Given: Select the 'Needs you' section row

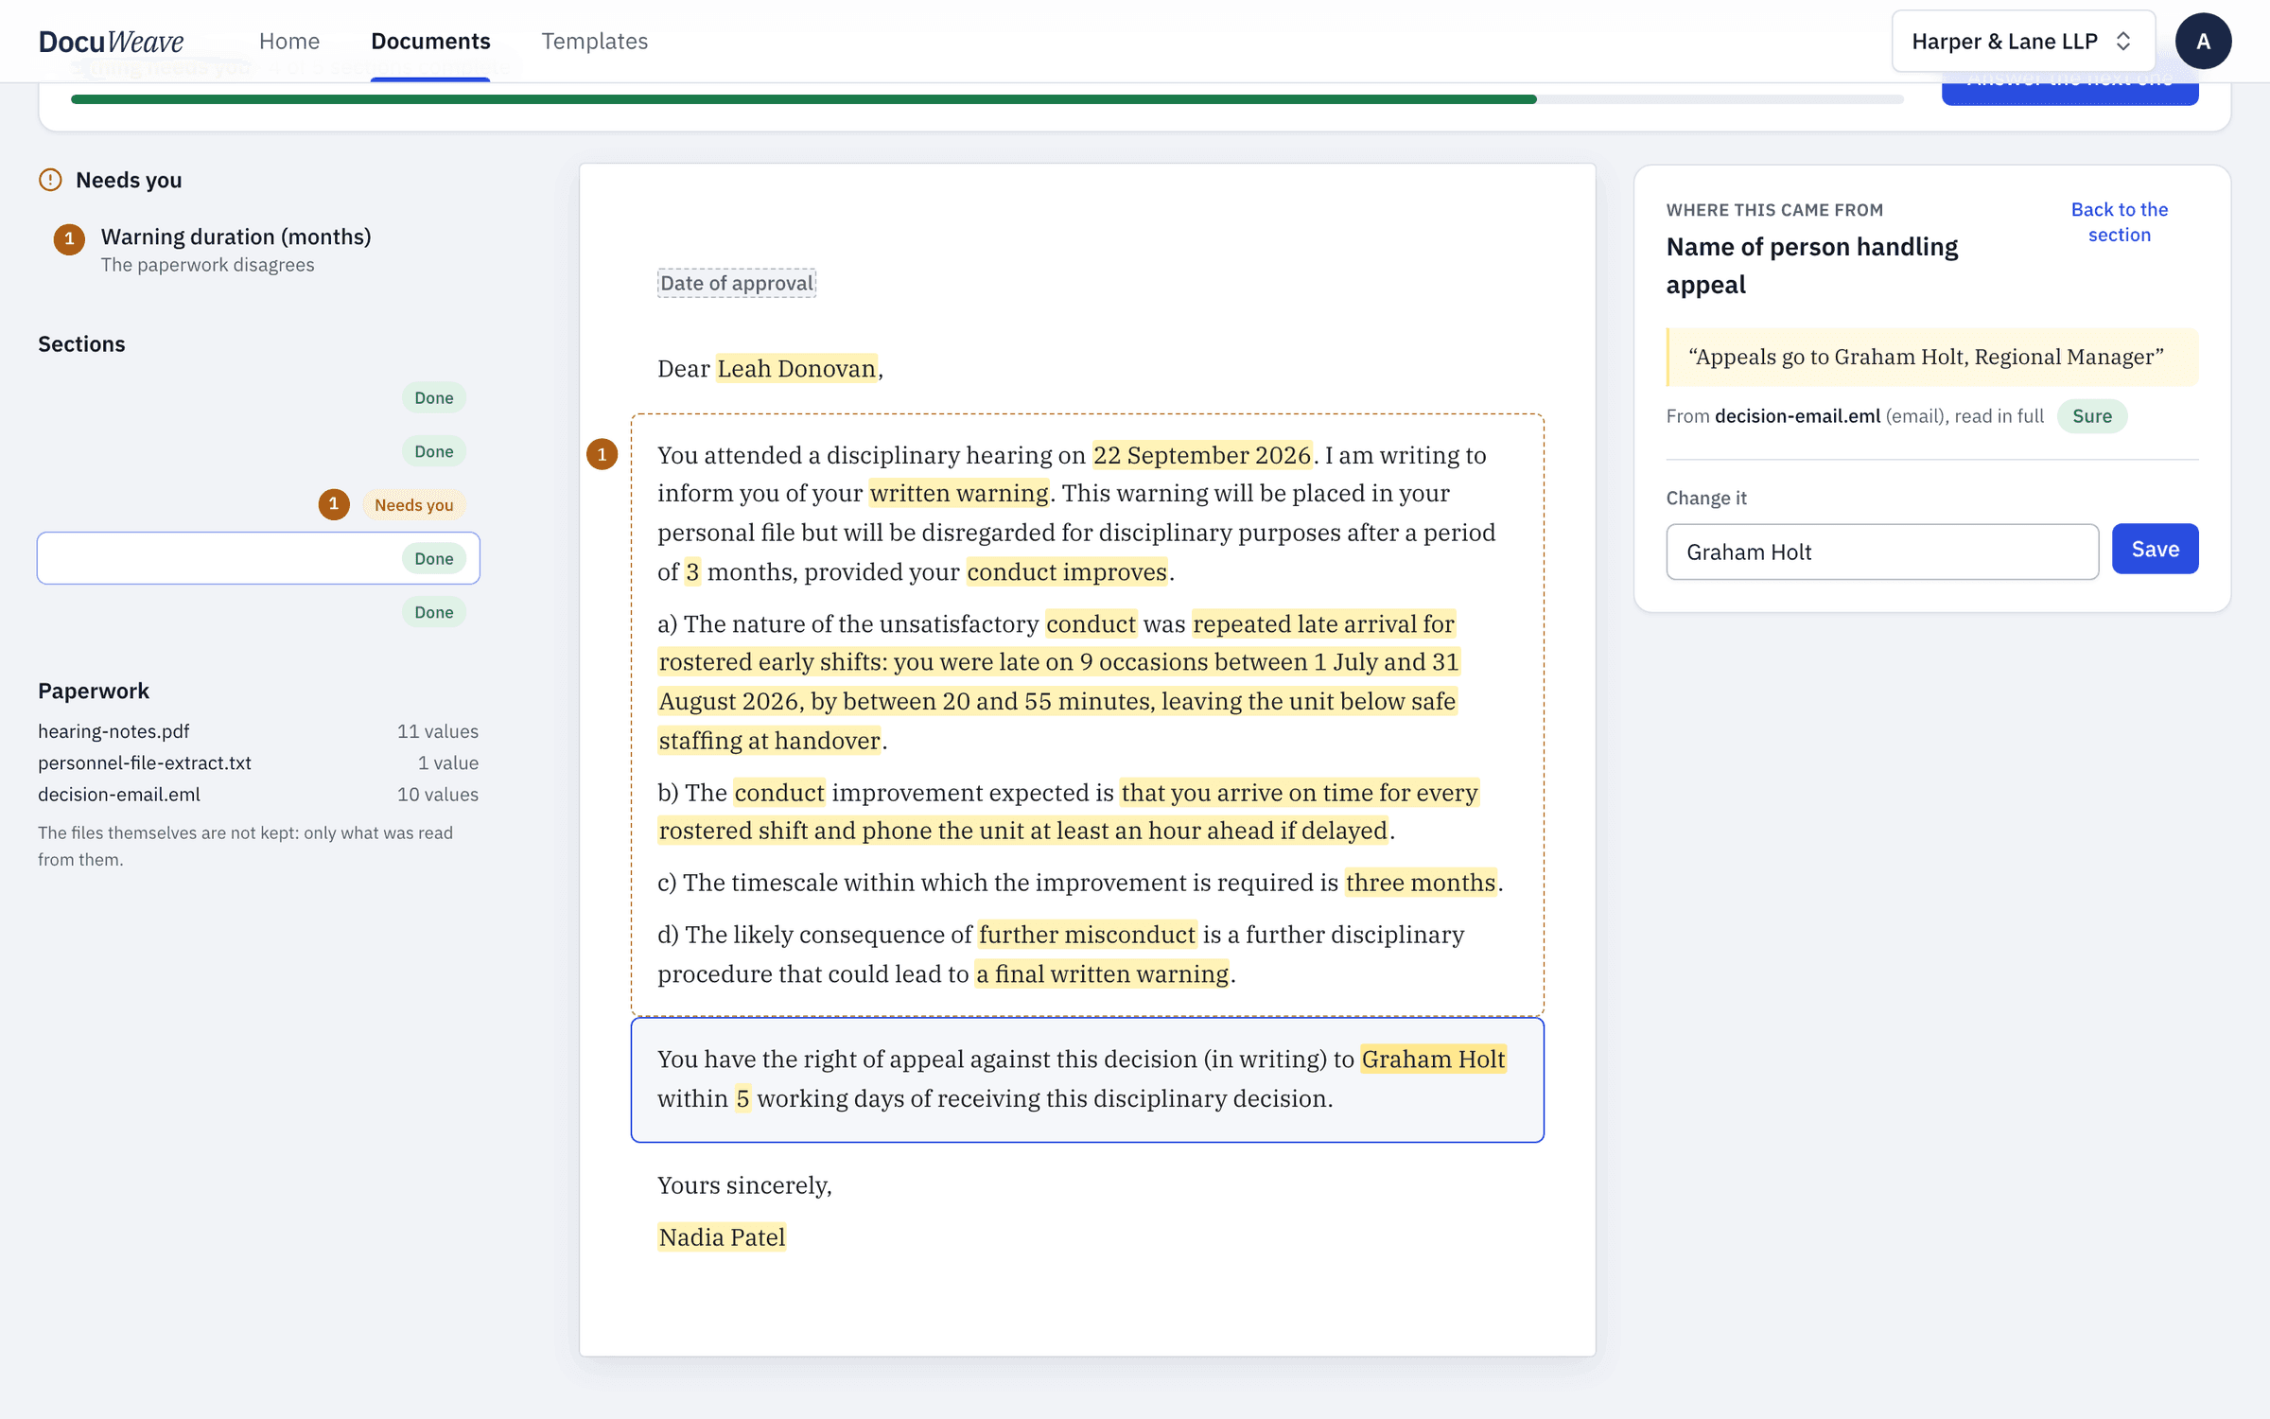Looking at the screenshot, I should (258, 504).
